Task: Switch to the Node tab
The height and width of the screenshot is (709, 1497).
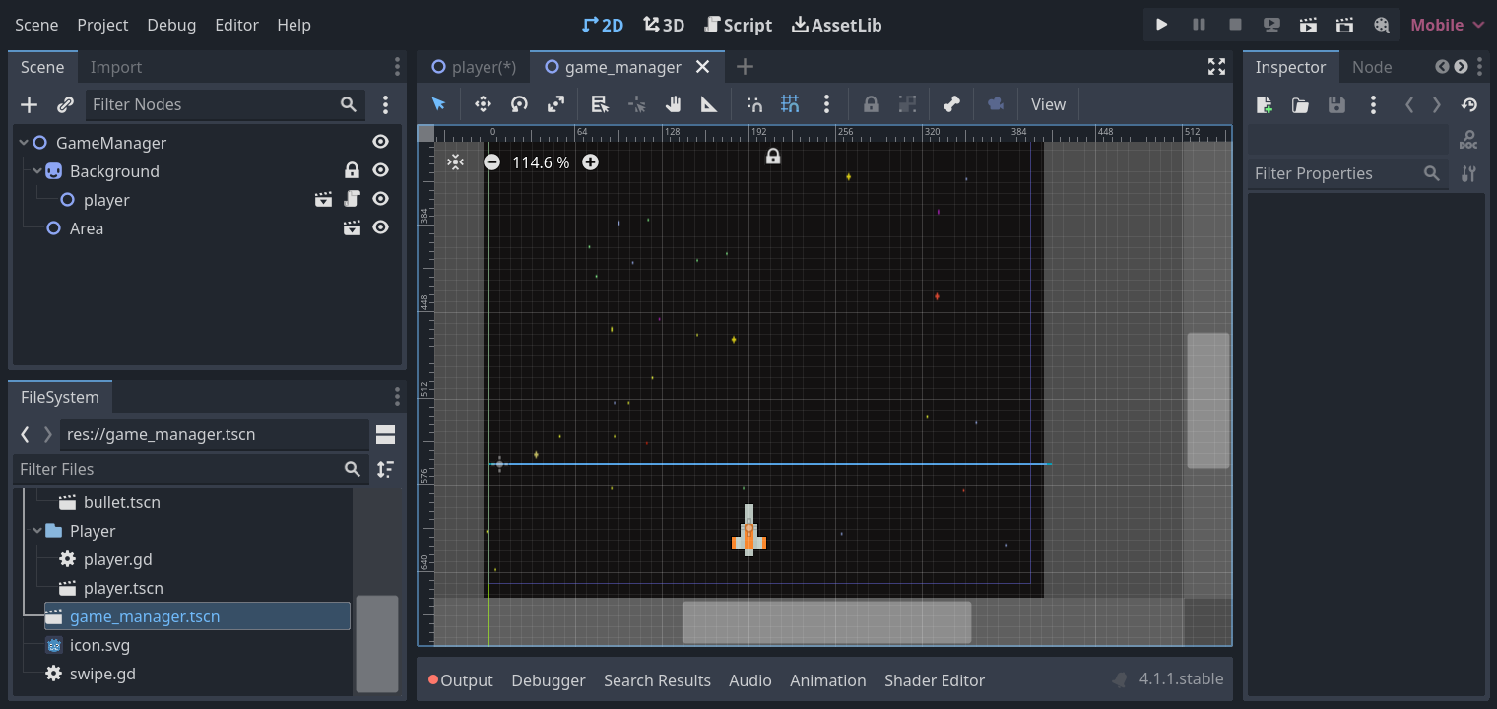Action: tap(1372, 67)
